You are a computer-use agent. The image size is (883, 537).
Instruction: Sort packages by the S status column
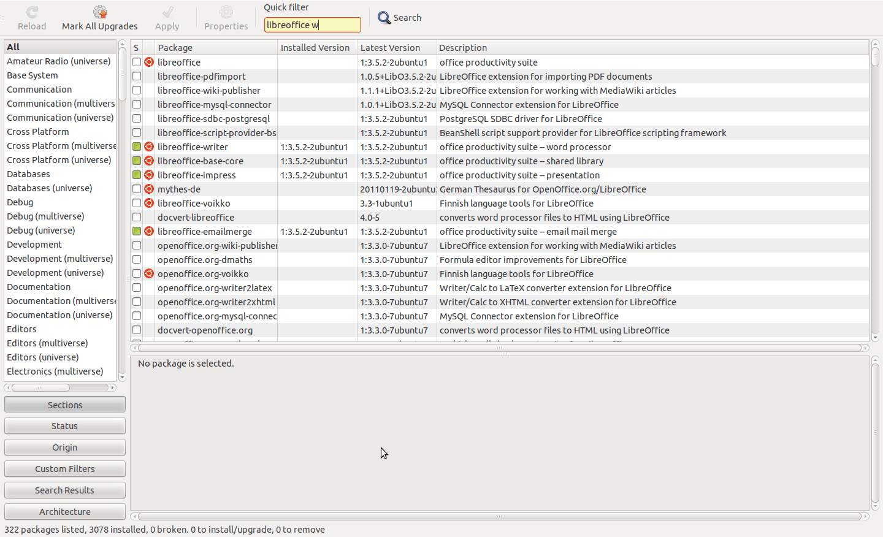[x=136, y=47]
